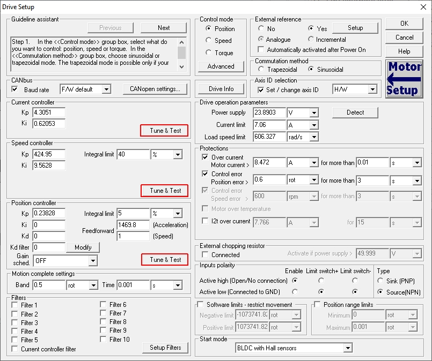Choose Sinusoidal commutation method
This screenshot has height=361, width=432.
(x=311, y=69)
